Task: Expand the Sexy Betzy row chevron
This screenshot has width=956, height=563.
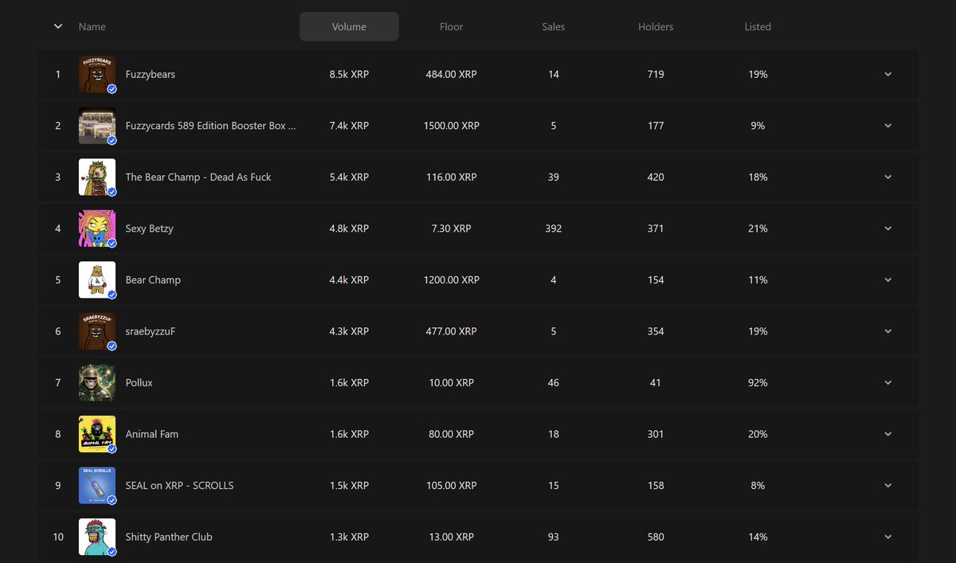Action: click(888, 229)
